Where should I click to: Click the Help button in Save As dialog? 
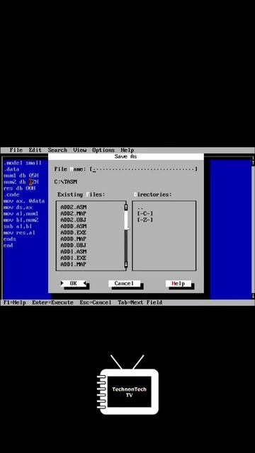pos(178,283)
